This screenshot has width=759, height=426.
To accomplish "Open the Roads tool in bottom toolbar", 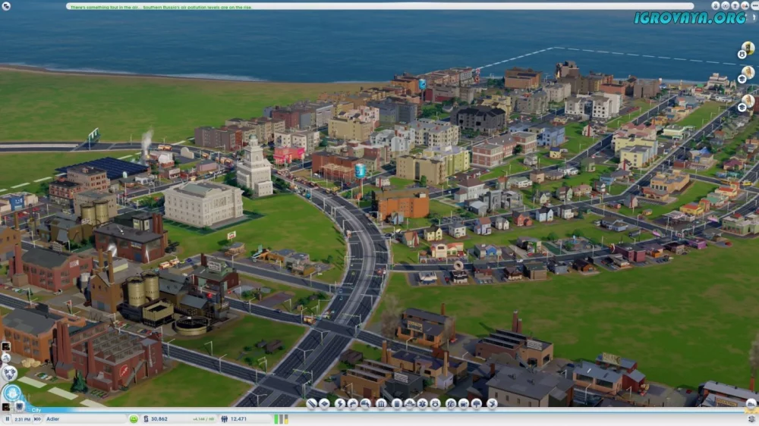I will (x=312, y=404).
